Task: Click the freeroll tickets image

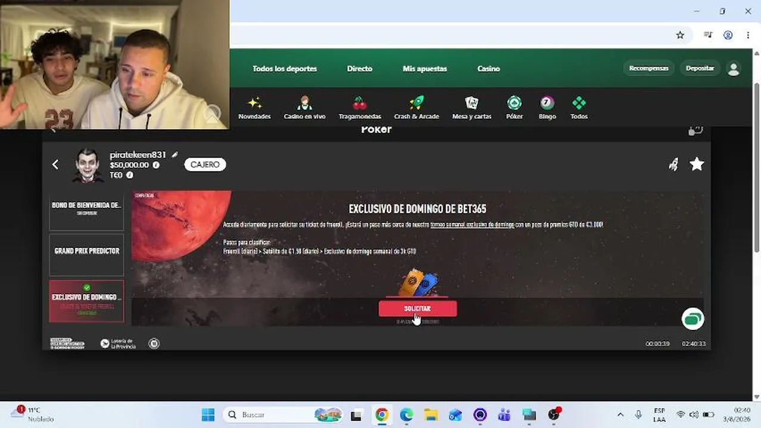Action: coord(417,282)
